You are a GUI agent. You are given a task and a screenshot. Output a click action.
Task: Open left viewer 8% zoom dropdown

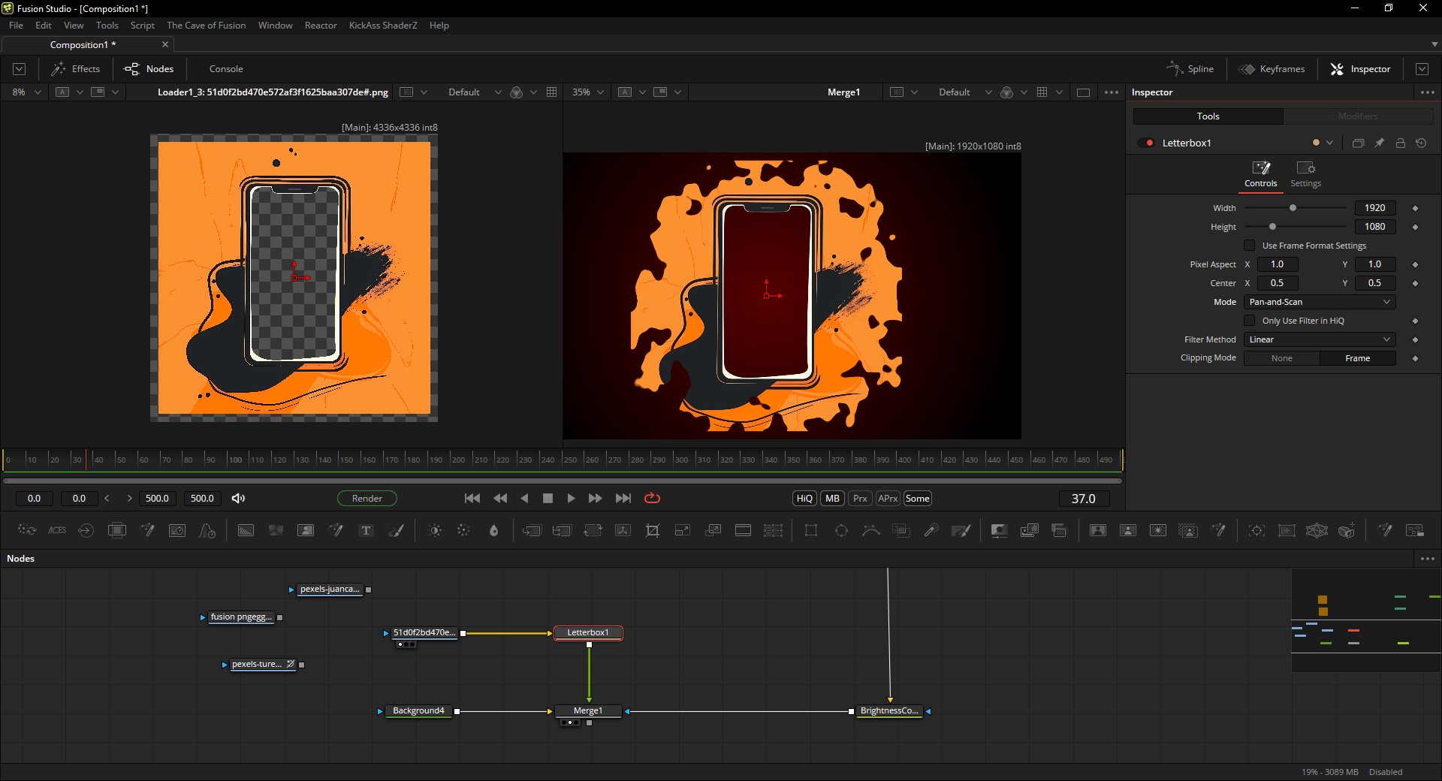click(27, 92)
